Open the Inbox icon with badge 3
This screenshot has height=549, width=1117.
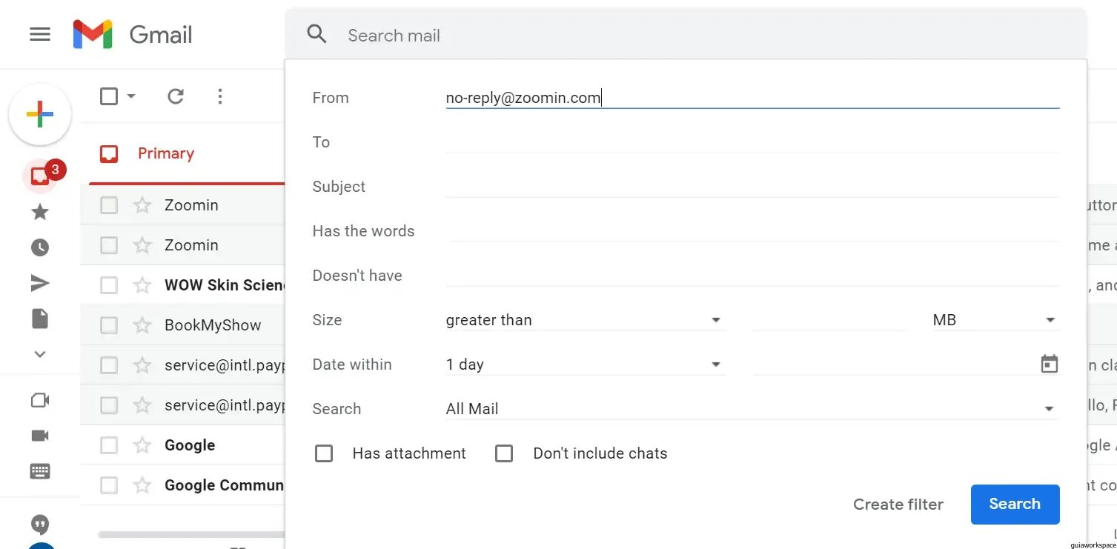tap(40, 177)
